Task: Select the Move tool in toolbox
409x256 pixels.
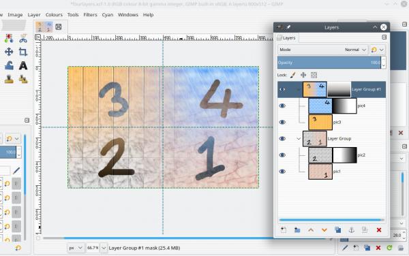Action: (x=9, y=52)
